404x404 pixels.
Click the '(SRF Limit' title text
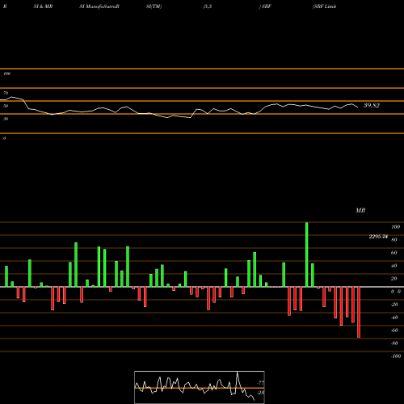324,6
